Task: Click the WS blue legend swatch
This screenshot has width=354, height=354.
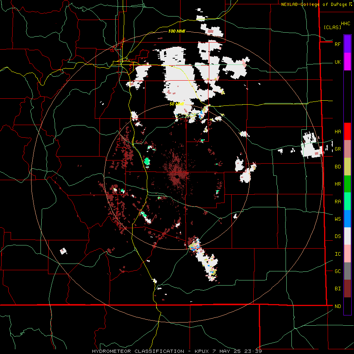Action: coord(347,219)
